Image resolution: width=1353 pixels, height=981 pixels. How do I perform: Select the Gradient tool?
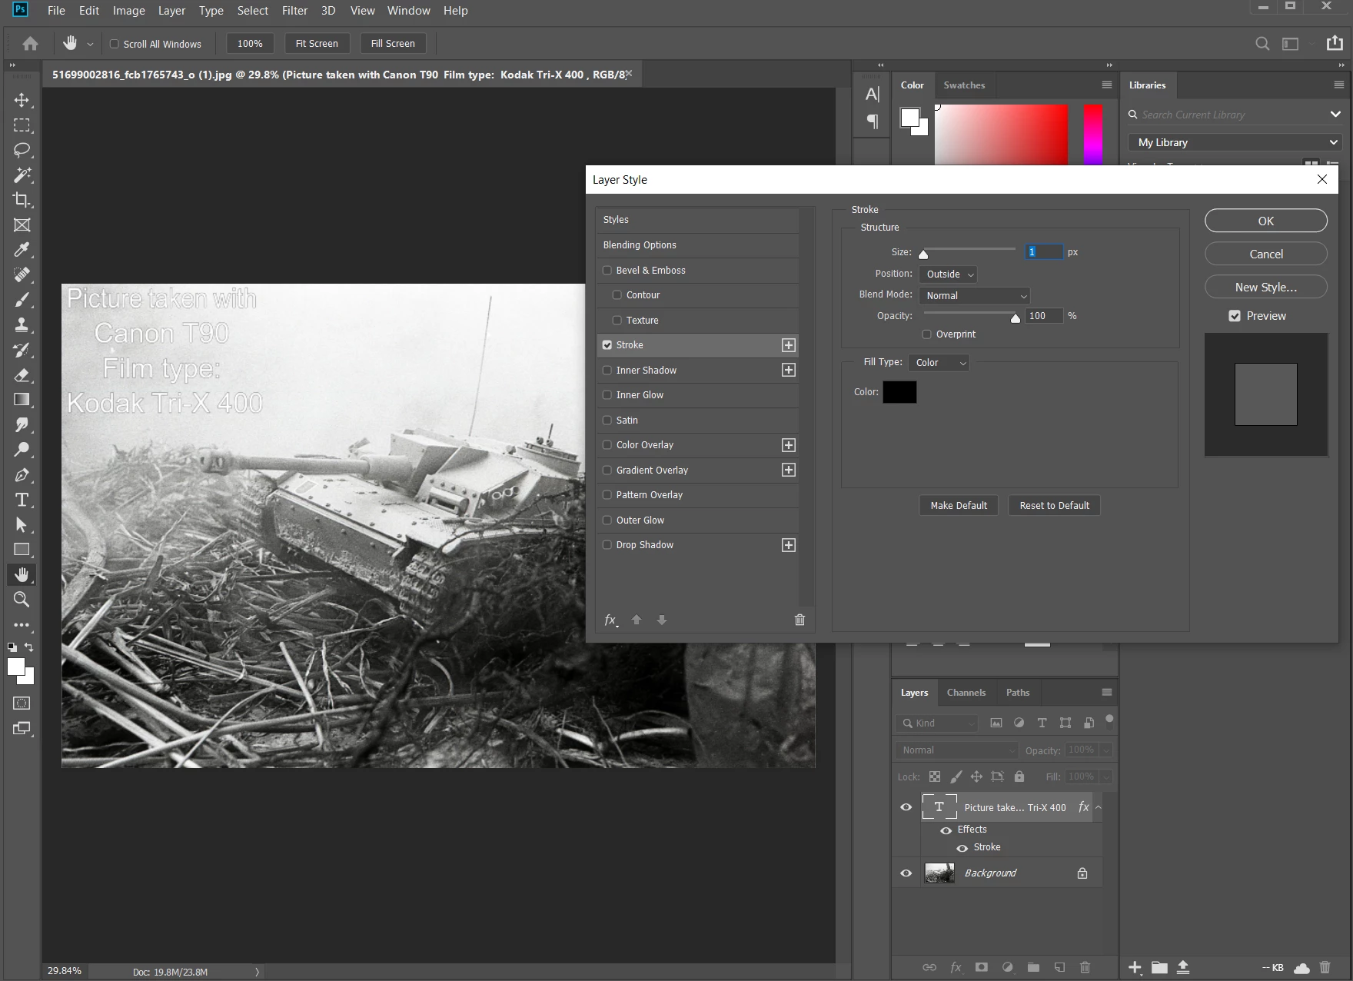tap(22, 400)
